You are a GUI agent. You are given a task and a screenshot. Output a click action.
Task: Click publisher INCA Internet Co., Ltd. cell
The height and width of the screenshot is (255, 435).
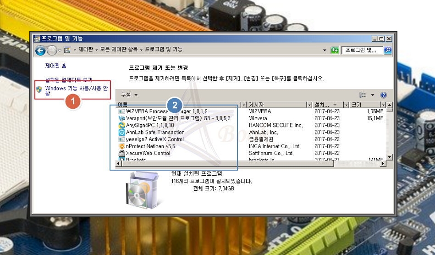[x=275, y=146]
